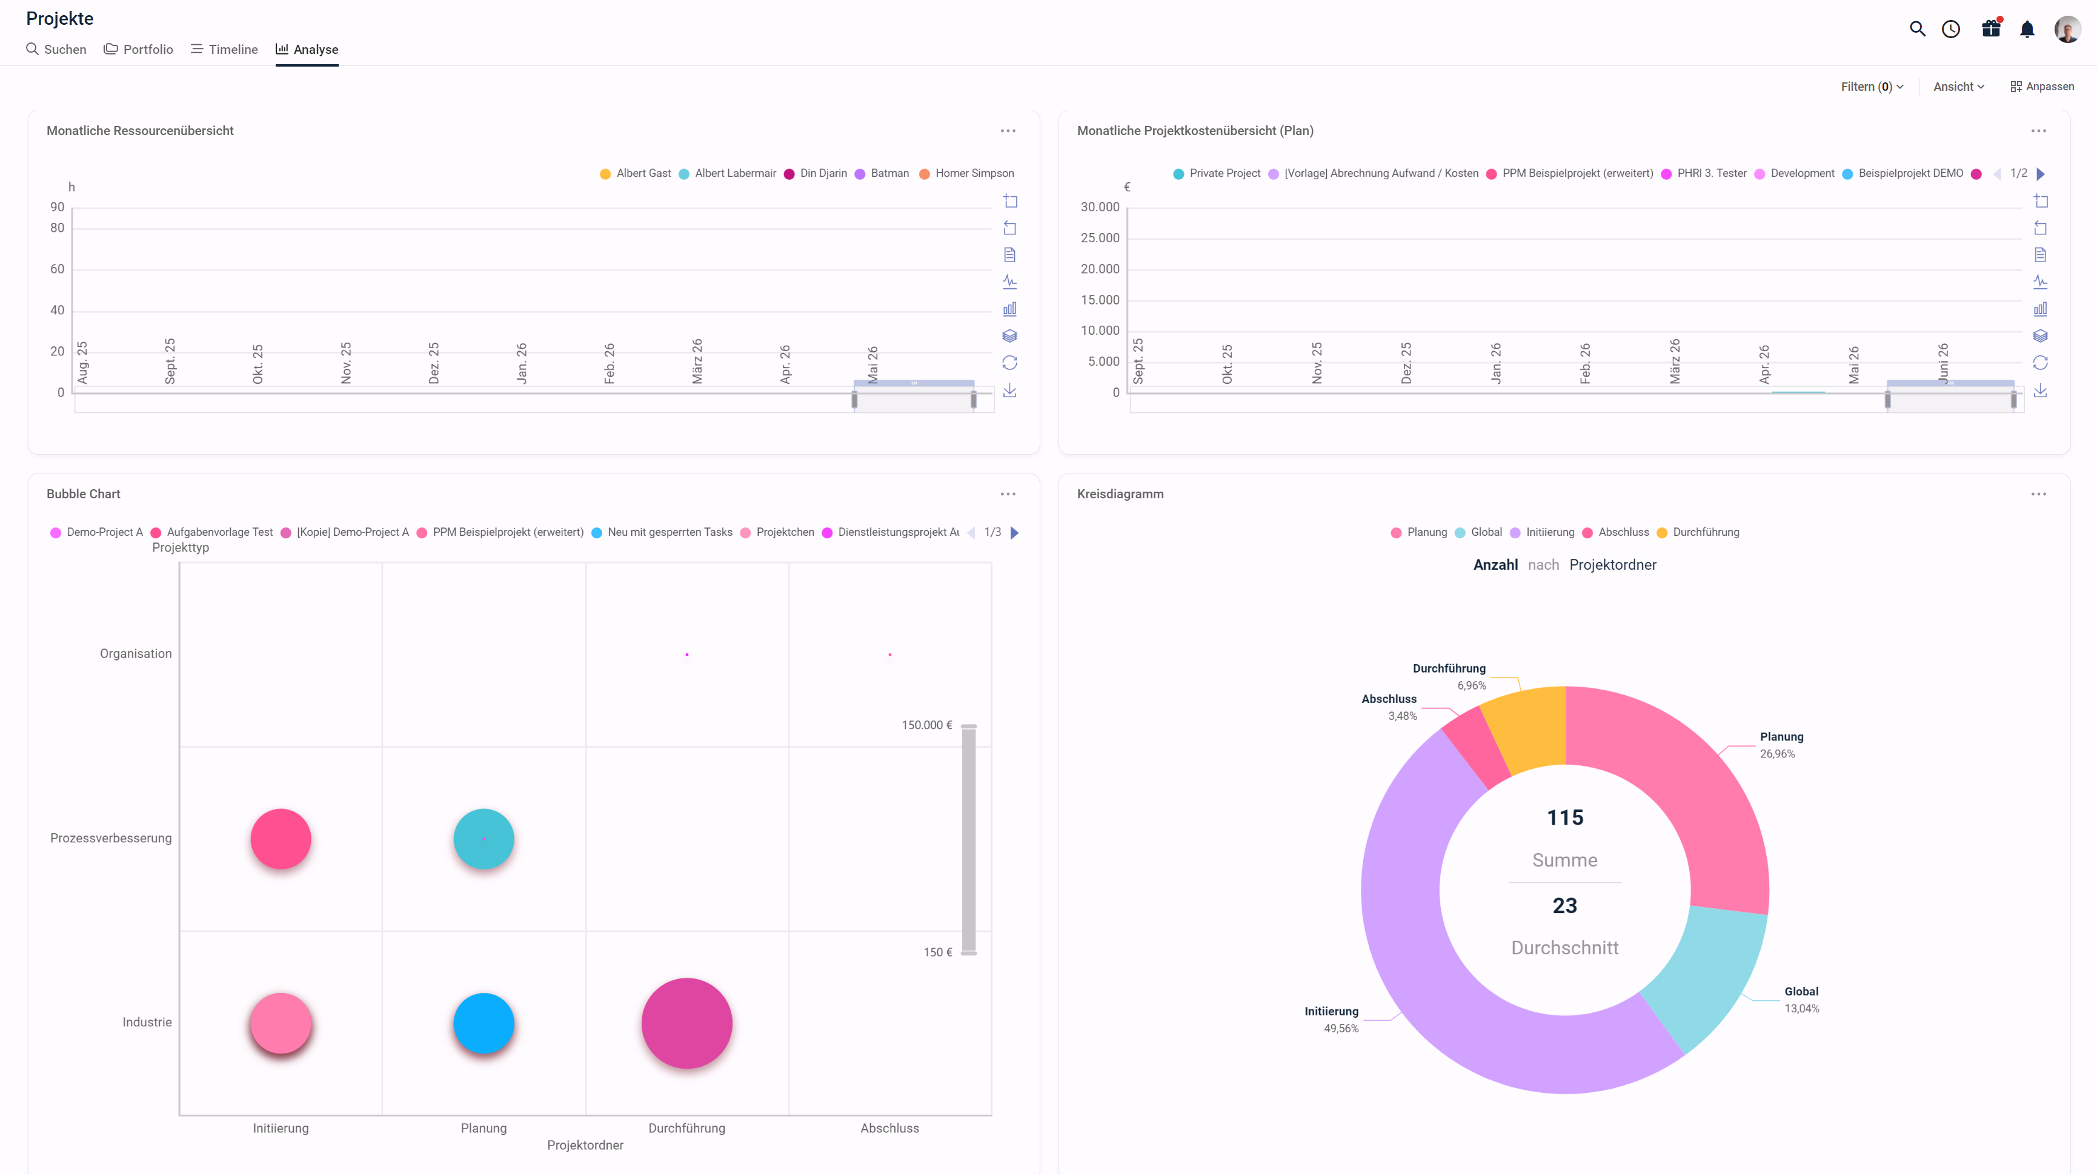2097x1174 pixels.
Task: Open Bubble Chart widget options menu
Action: tap(1008, 494)
